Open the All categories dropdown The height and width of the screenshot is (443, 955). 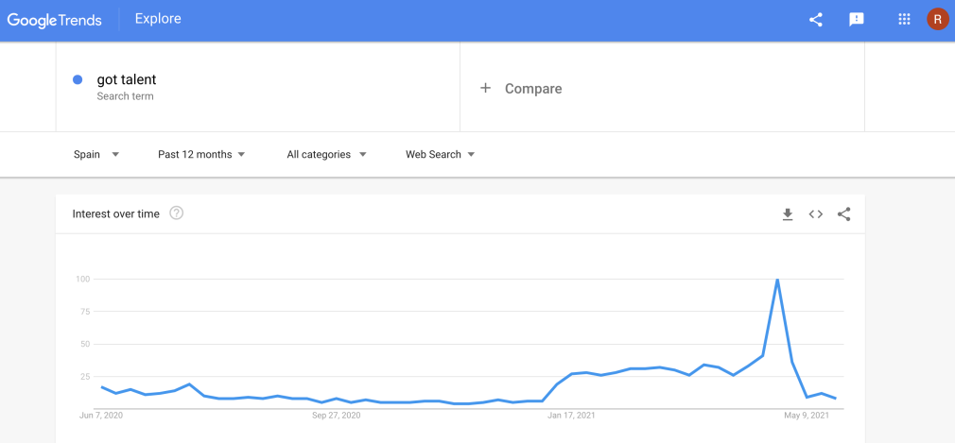pos(326,155)
